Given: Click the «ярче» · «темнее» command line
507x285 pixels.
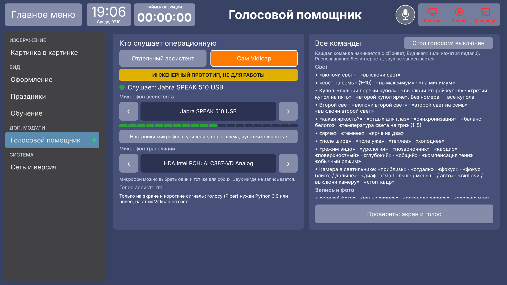Looking at the screenshot, I should pos(359,133).
